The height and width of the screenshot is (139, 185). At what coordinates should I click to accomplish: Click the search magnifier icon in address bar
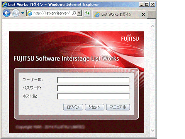[x=74, y=13]
